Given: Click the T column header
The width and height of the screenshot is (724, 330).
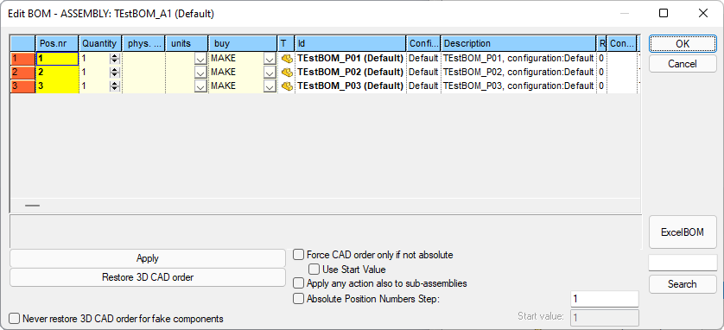Looking at the screenshot, I should tap(286, 44).
